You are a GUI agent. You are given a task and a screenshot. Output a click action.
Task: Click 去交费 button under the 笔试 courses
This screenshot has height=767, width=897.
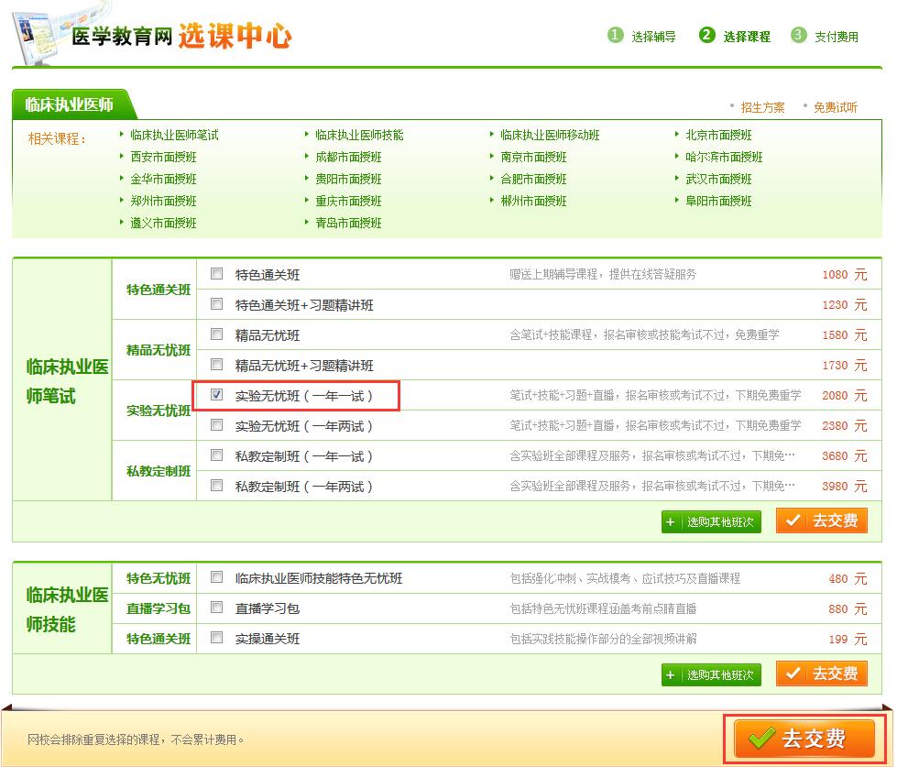pos(822,520)
